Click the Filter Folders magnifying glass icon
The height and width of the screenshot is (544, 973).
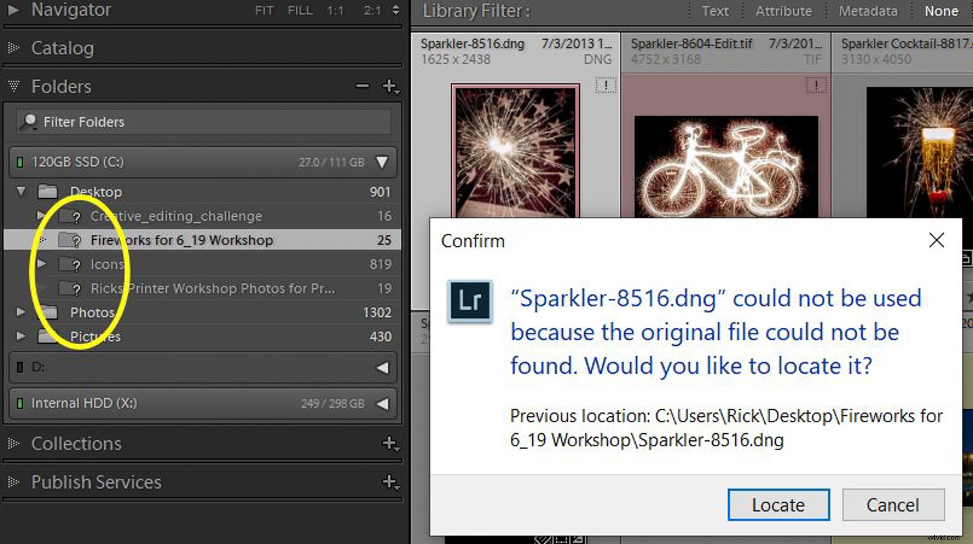click(29, 122)
